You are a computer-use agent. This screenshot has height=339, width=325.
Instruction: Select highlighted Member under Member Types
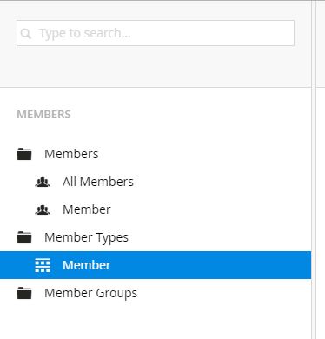click(x=87, y=265)
